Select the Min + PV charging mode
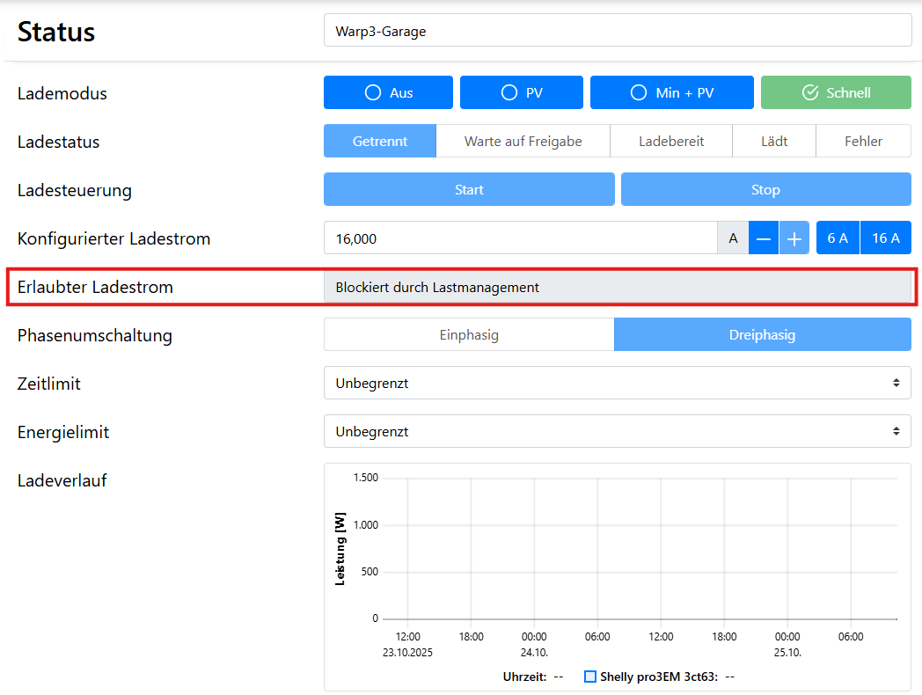 [671, 92]
